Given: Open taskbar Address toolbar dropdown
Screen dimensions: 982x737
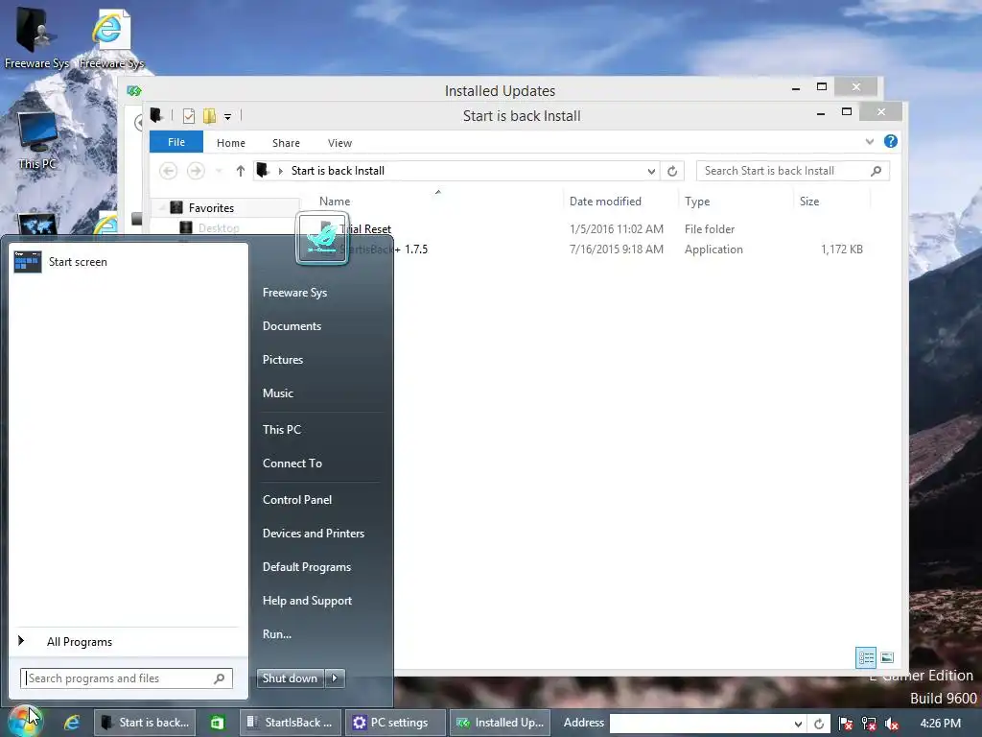Looking at the screenshot, I should [x=798, y=724].
